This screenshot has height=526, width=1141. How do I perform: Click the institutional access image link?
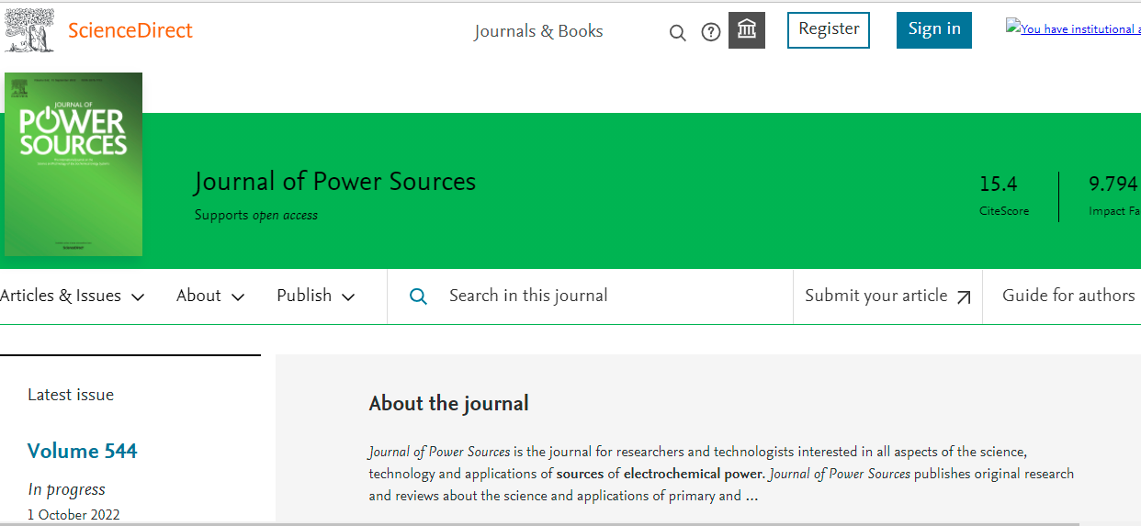[1072, 28]
